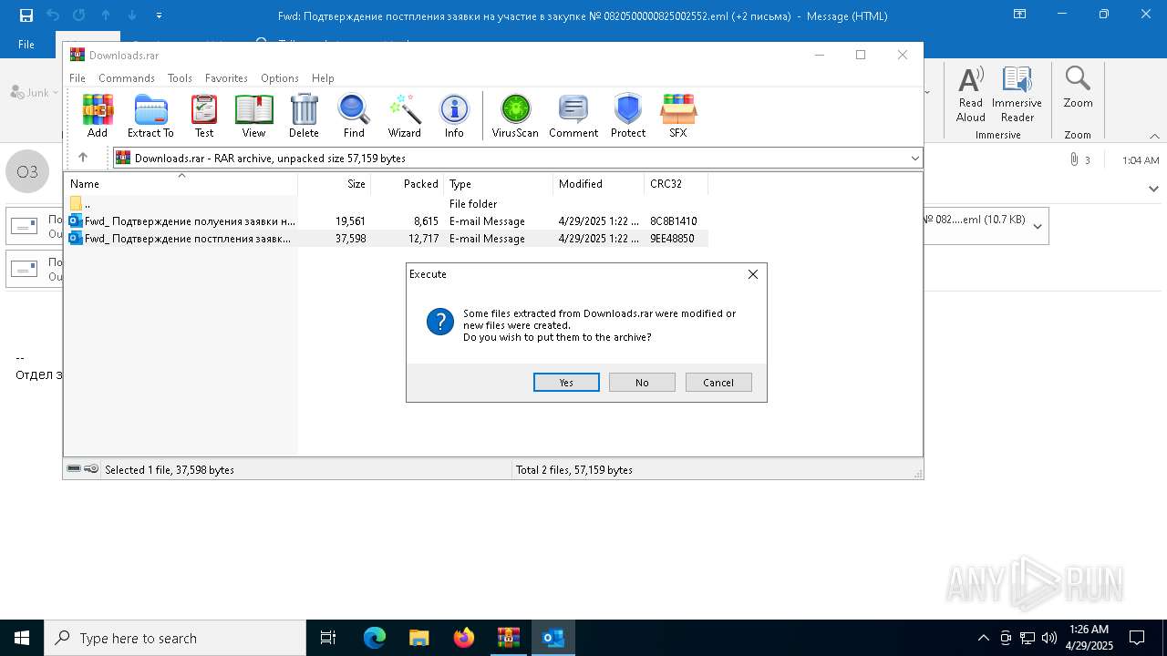Open Task View on taskbar
Screen dimensions: 1167x656
click(x=328, y=638)
